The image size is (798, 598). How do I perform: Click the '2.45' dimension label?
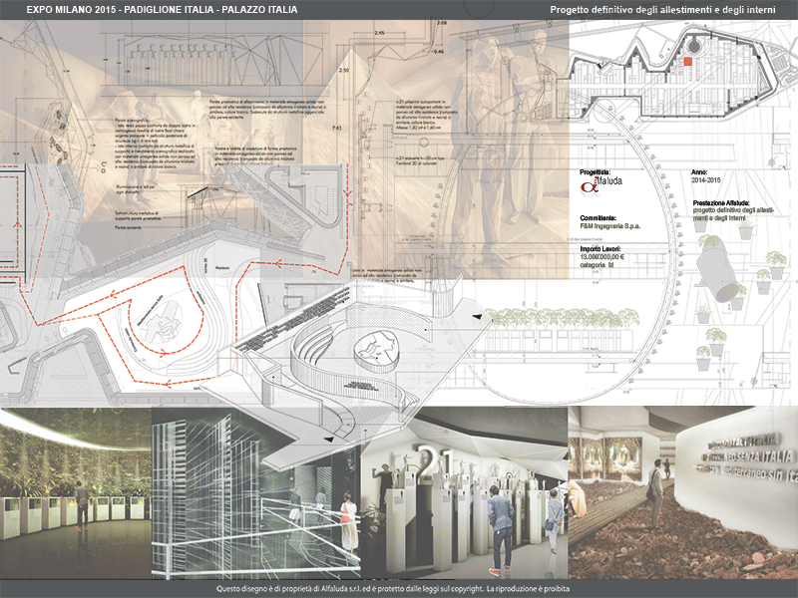pos(379,33)
